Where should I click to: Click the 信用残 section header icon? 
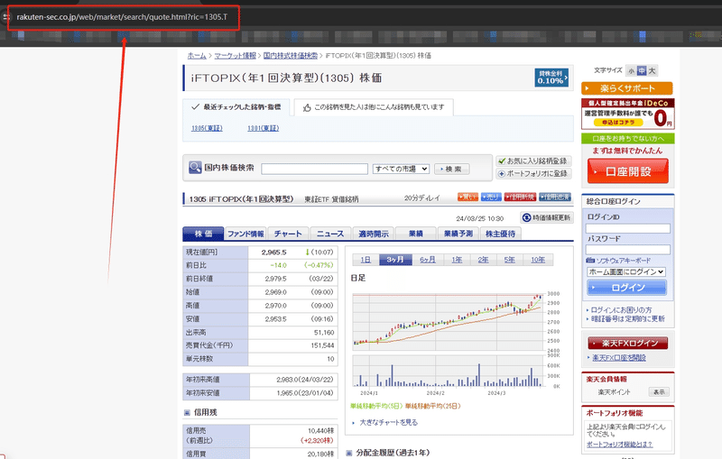(187, 412)
